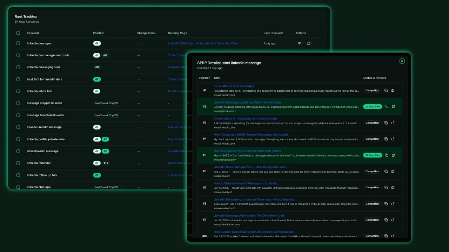The width and height of the screenshot is (449, 252).
Task: Copy URL of SERP result #6
Action: click(386, 171)
